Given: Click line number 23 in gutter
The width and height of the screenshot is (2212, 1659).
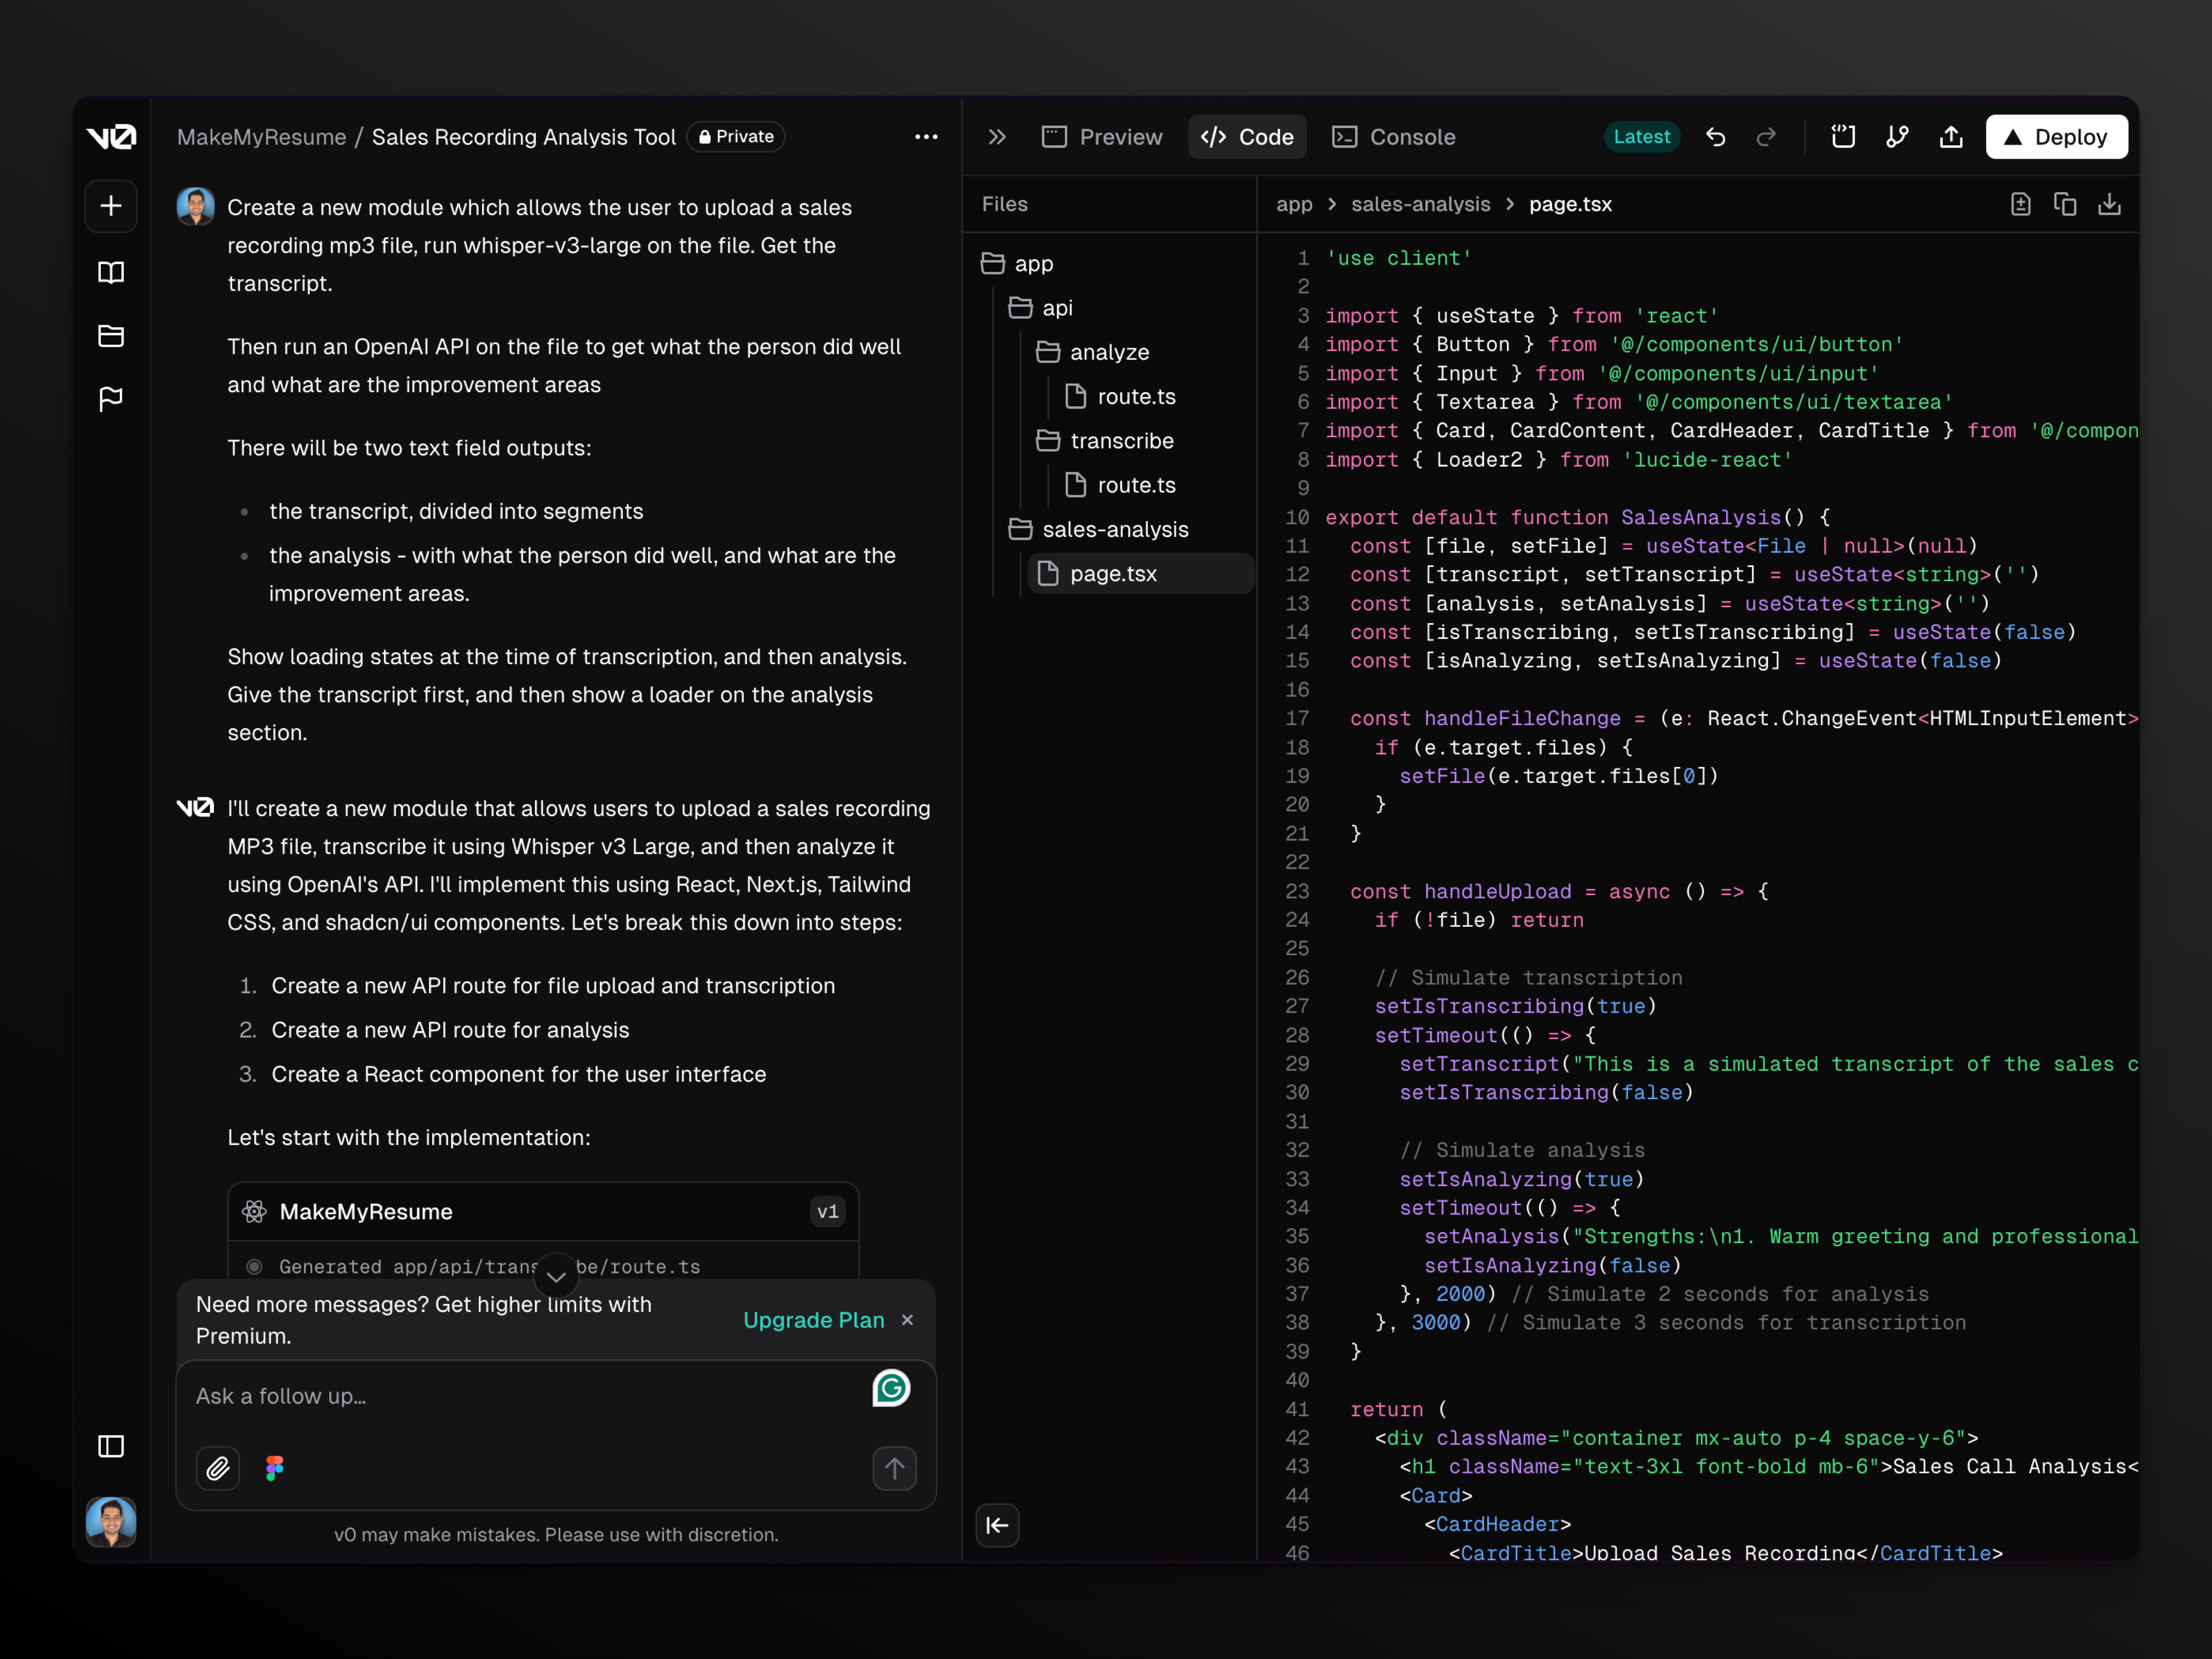Looking at the screenshot, I should [1297, 891].
